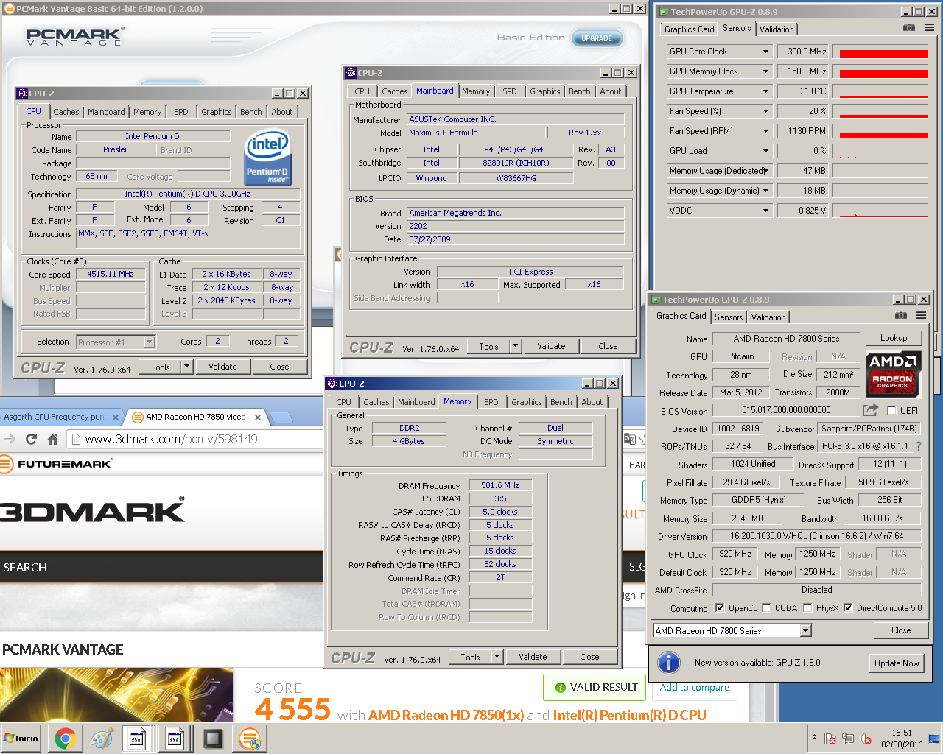The image size is (943, 754).
Task: Open the GPU Core Clock sensor dropdown
Action: [765, 52]
